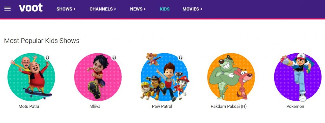Click the Pokemon title link

[295, 107]
